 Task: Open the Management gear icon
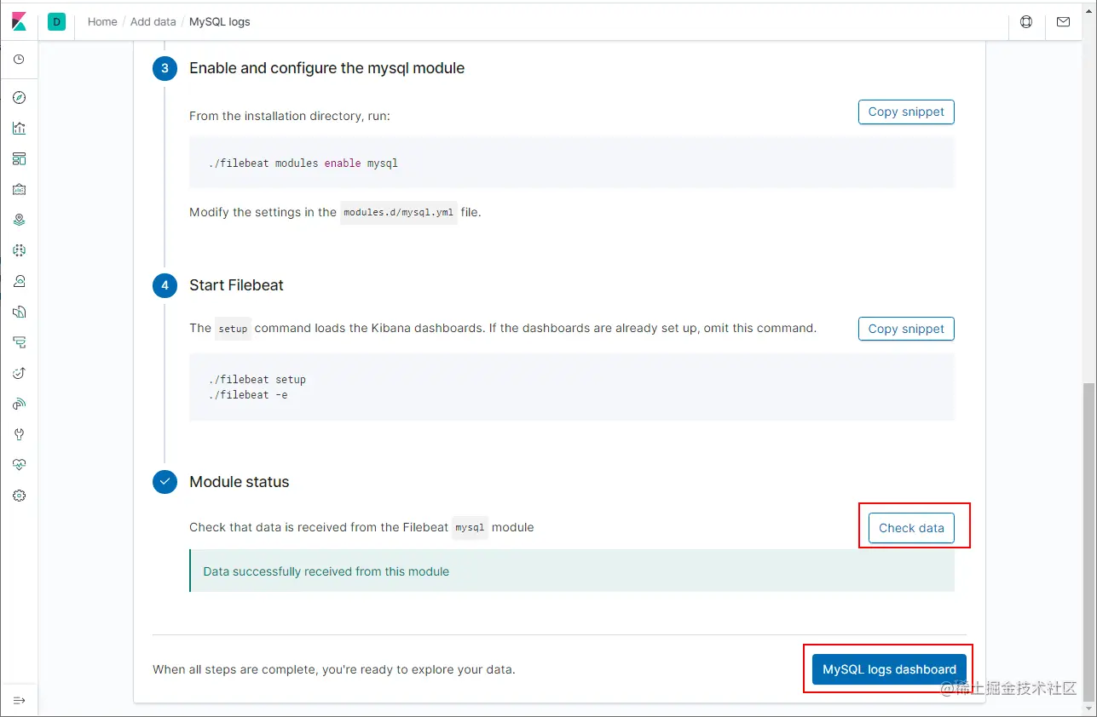(20, 496)
